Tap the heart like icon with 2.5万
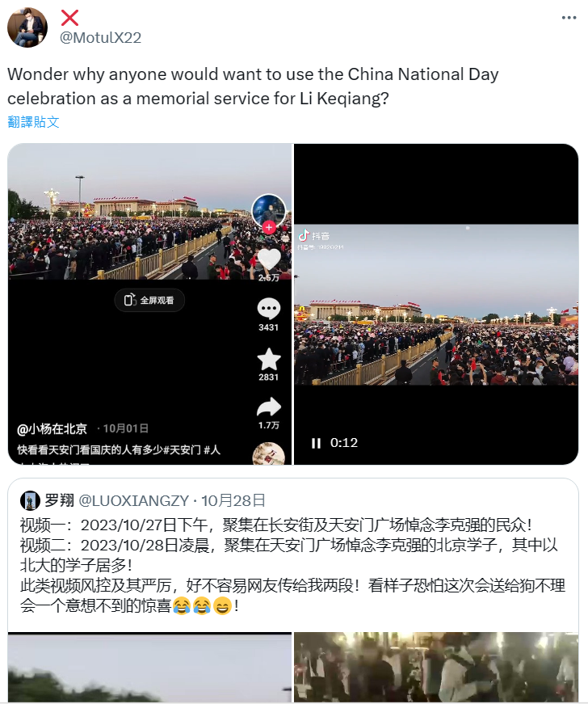 [x=269, y=259]
